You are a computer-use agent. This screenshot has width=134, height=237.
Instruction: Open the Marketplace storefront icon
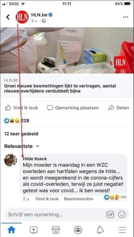point(56,230)
